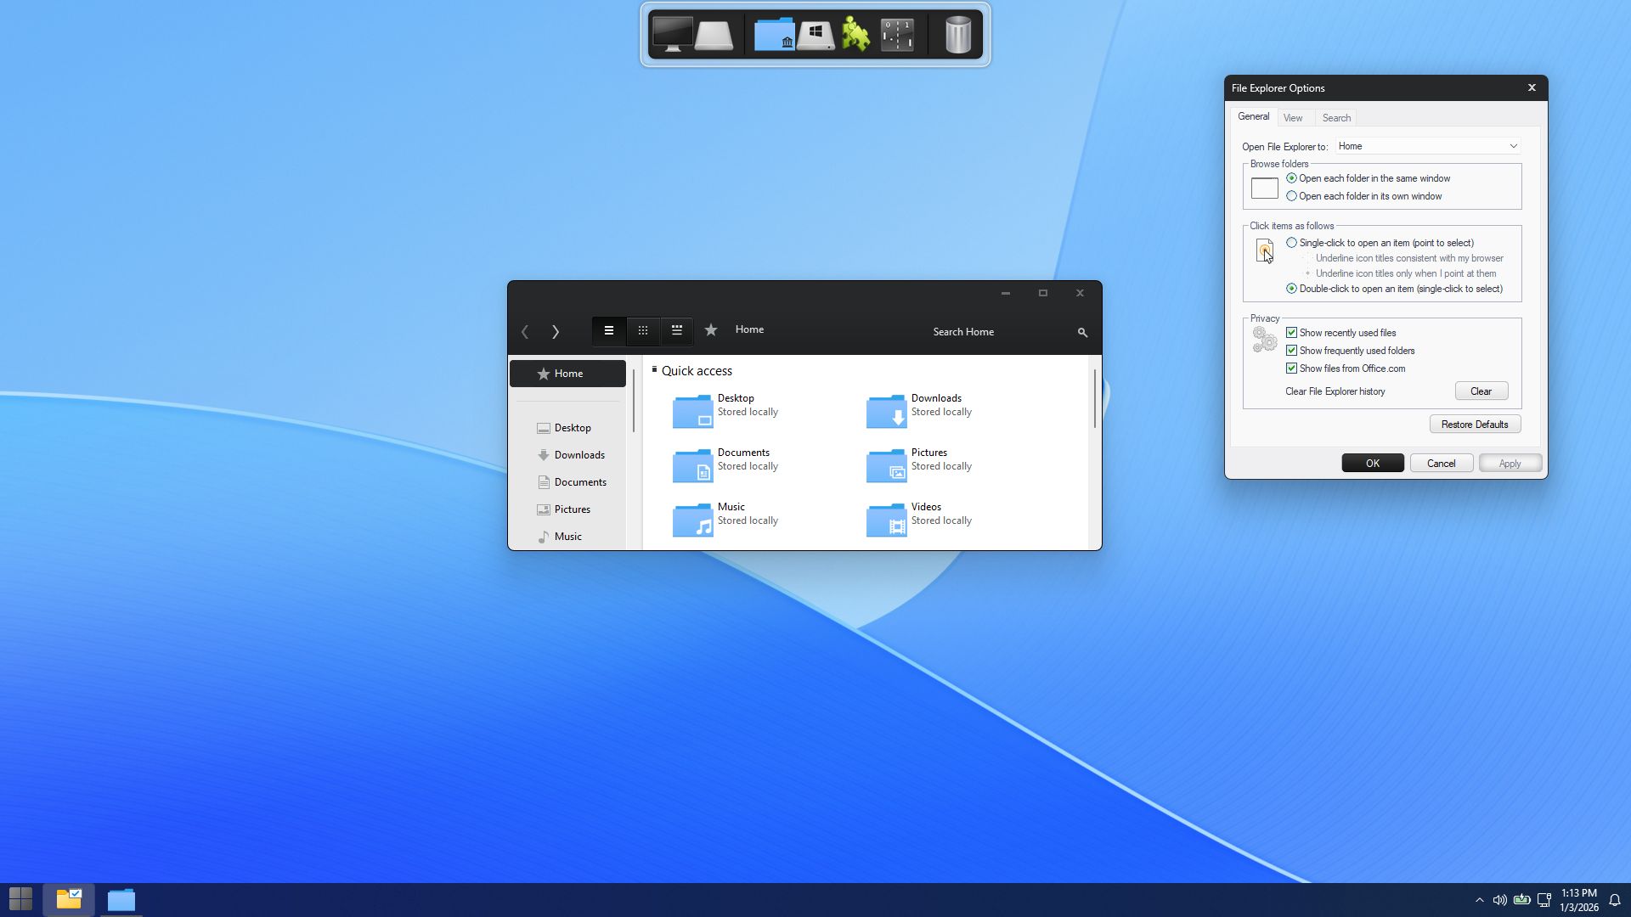
Task: Open the Pong game dock icon
Action: [x=897, y=36]
